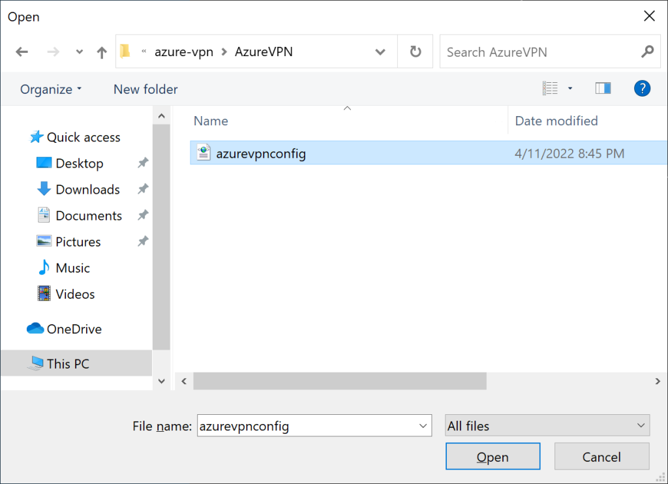
Task: Click horizontal scroll left arrow
Action: tap(184, 381)
